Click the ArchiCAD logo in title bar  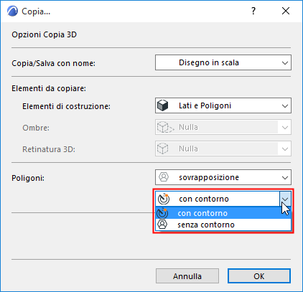coord(12,11)
